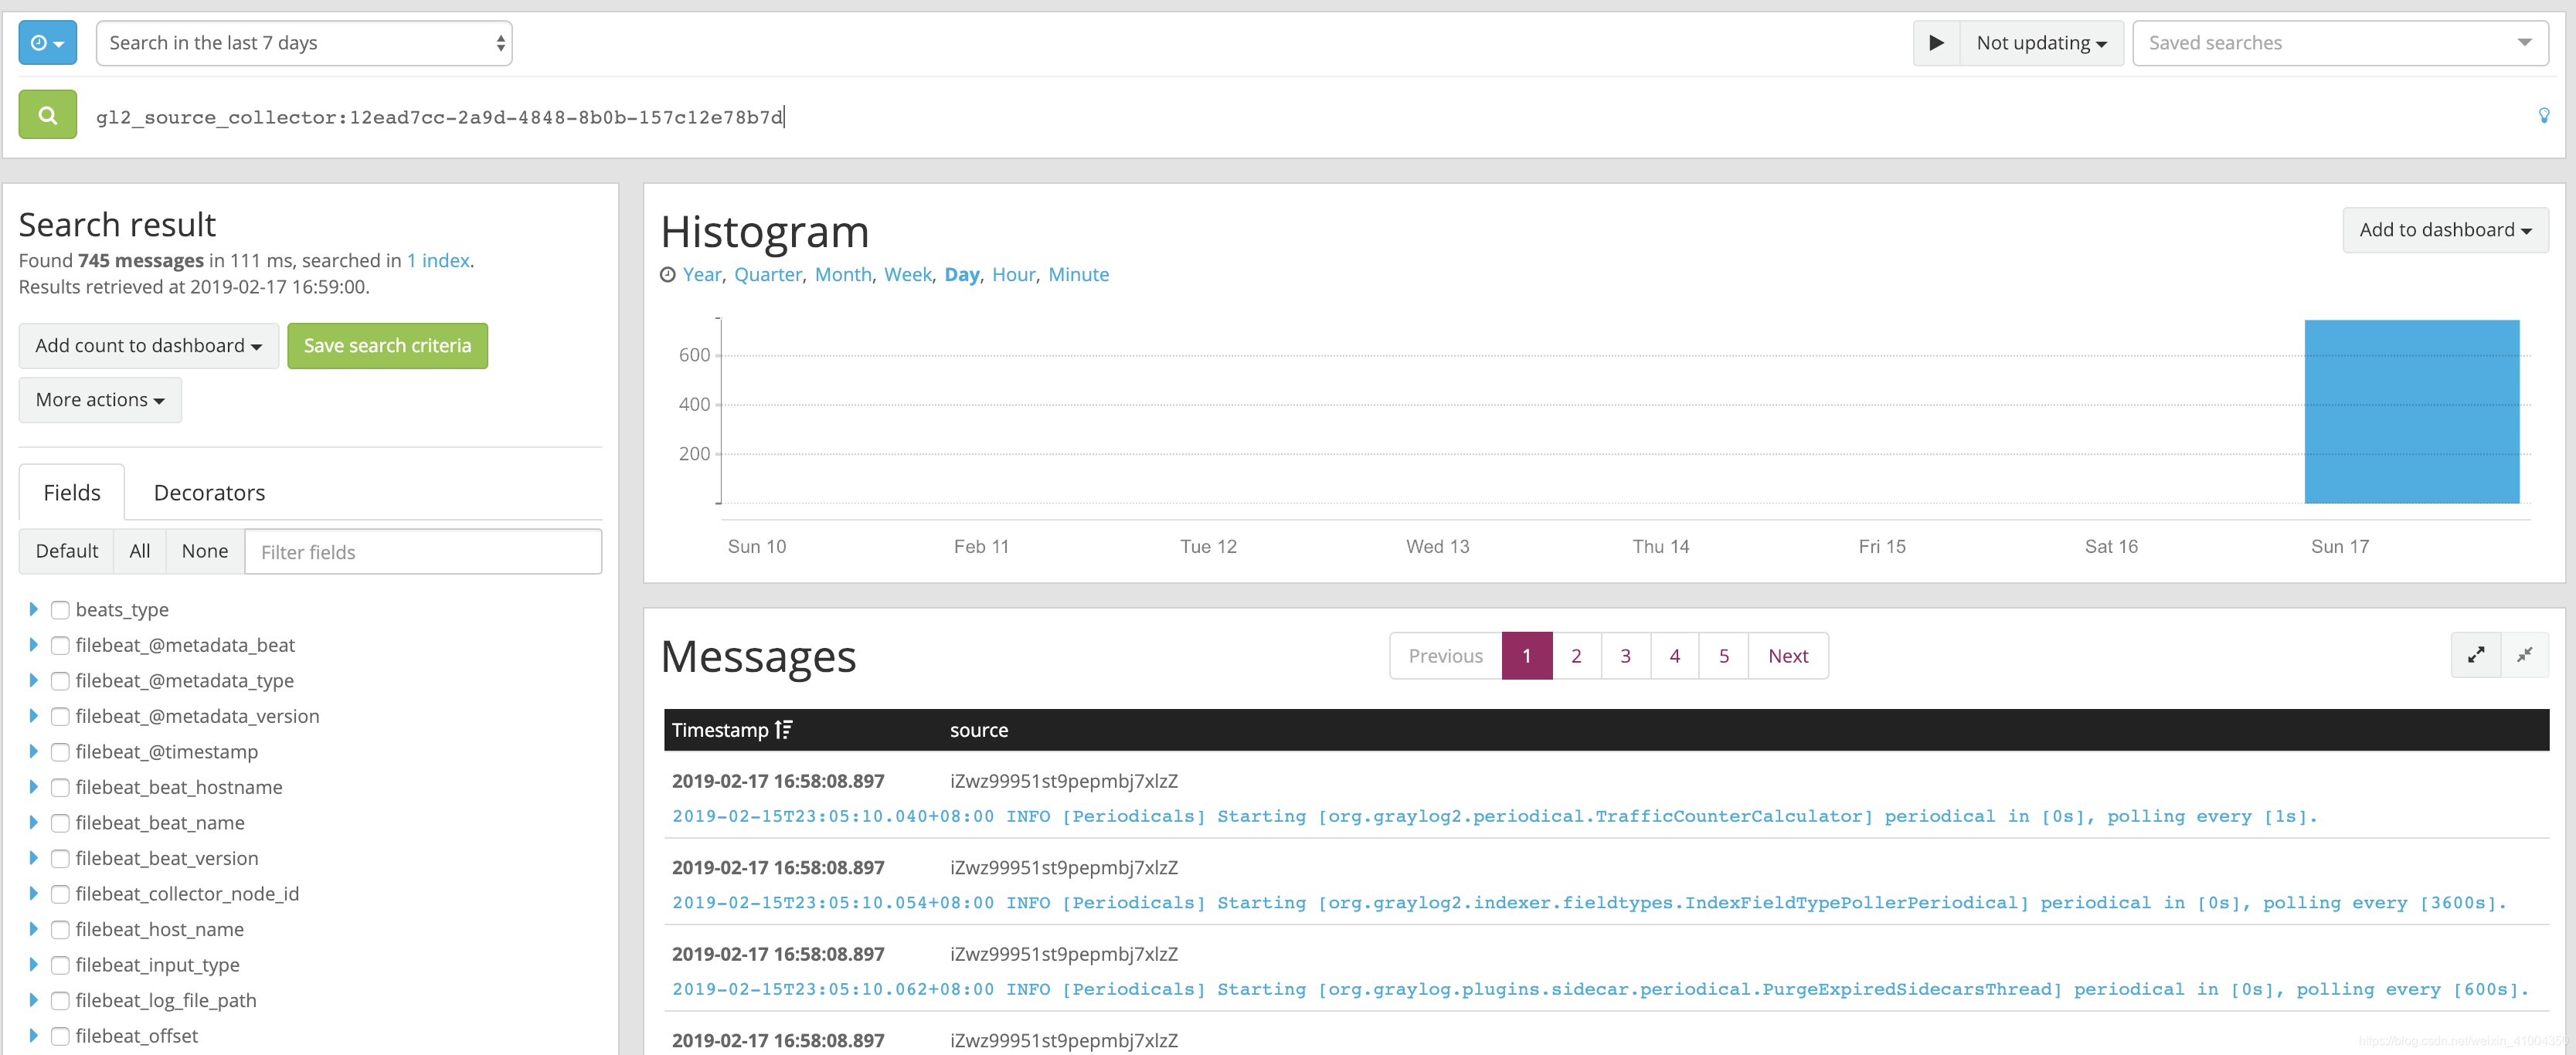Enable the filebeat_beat_hostname field checkbox
This screenshot has height=1055, width=2576.
pos(60,788)
